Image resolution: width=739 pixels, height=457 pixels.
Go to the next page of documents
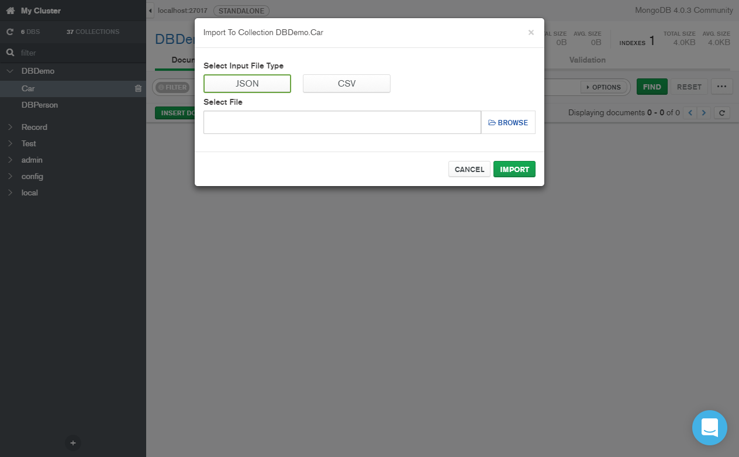704,113
